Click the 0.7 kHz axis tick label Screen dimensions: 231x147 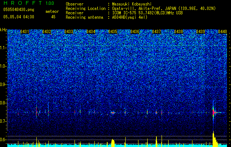coord(3,121)
